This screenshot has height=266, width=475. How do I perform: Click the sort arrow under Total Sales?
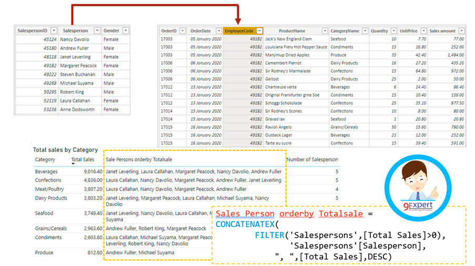[73, 164]
